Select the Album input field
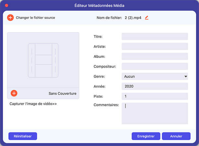199x146 pixels. 155,57
